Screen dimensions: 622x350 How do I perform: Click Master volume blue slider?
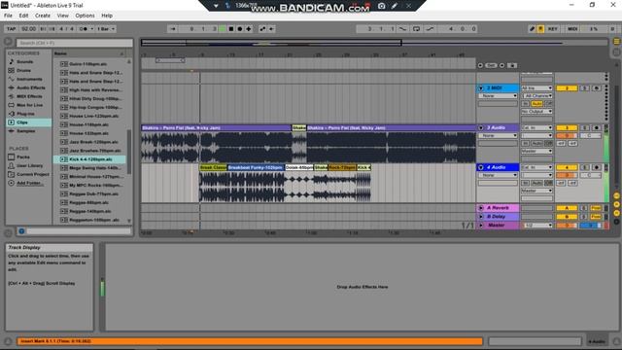tap(590, 226)
